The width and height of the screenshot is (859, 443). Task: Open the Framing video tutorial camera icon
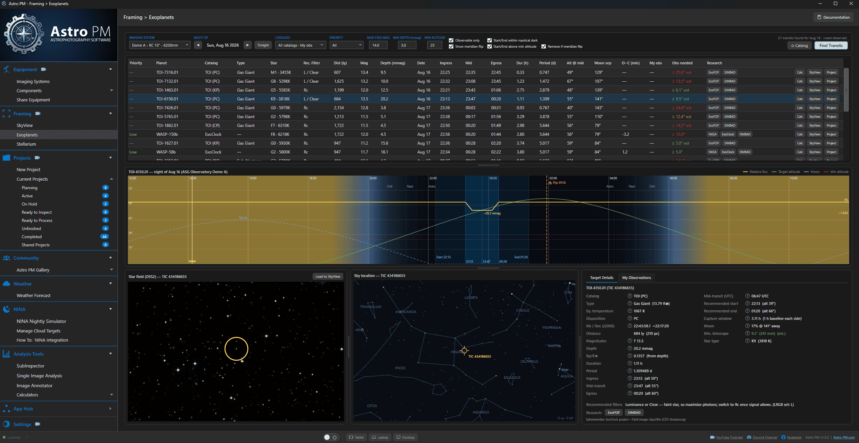pyautogui.click(x=38, y=114)
